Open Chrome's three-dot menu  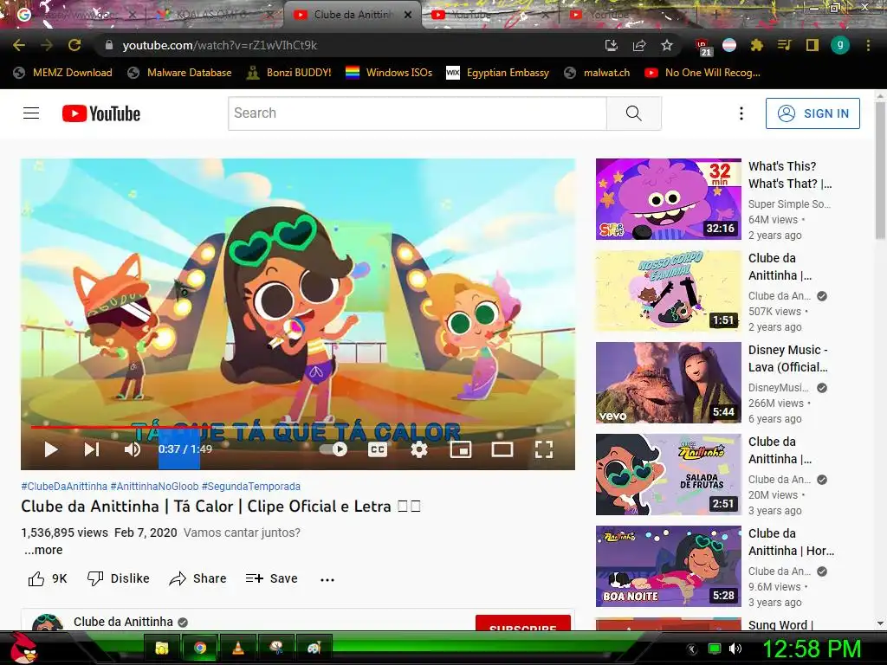pyautogui.click(x=868, y=45)
